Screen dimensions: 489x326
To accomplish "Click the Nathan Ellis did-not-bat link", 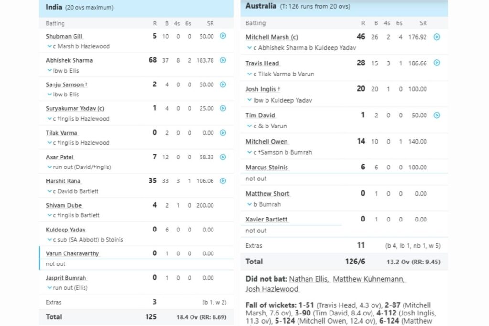I will pyautogui.click(x=308, y=279).
